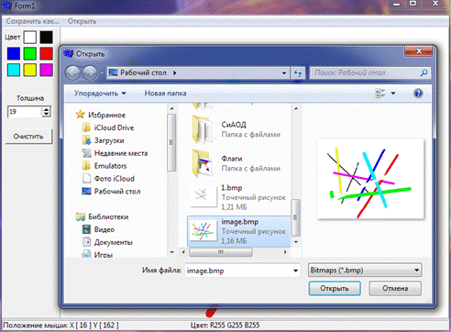Image resolution: width=451 pixels, height=332 pixels.
Task: Click the Back navigation arrow in dialog
Action: [x=72, y=73]
